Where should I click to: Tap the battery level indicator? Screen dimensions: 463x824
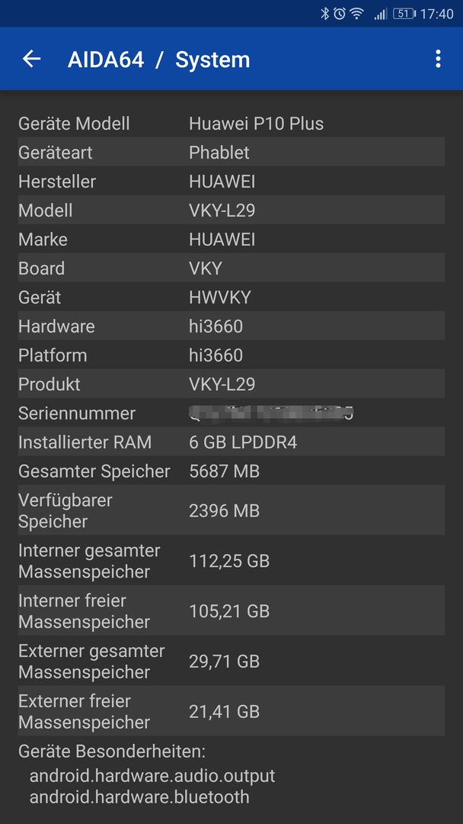404,14
